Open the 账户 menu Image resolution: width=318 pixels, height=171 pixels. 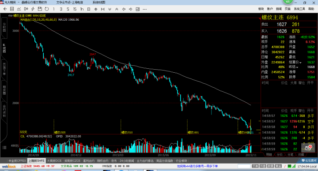(x=270, y=9)
